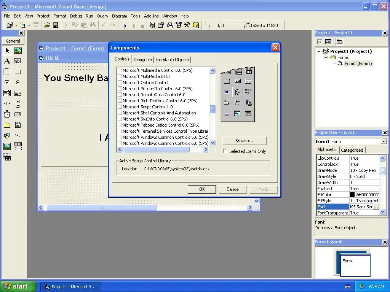Select the ListBox tool in toolbox
This screenshot has height=292, width=390.
[x=18, y=93]
